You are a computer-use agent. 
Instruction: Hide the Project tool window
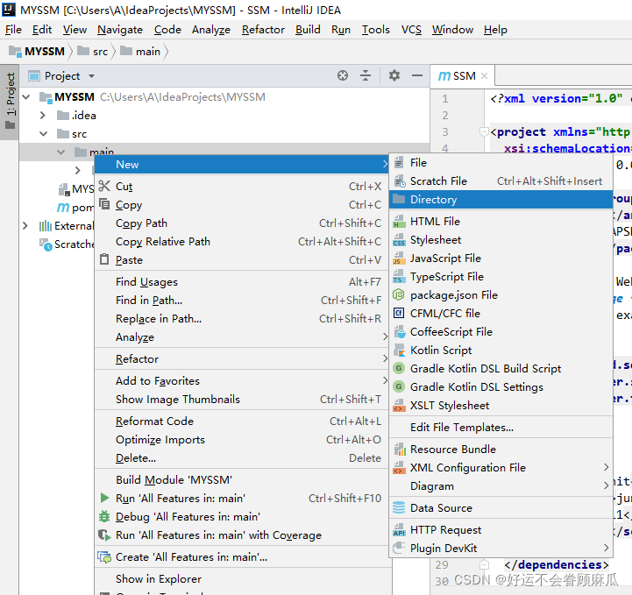(415, 76)
